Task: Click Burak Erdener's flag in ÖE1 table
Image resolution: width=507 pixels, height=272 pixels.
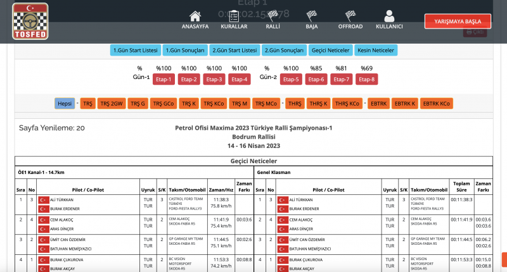Action: pos(44,209)
